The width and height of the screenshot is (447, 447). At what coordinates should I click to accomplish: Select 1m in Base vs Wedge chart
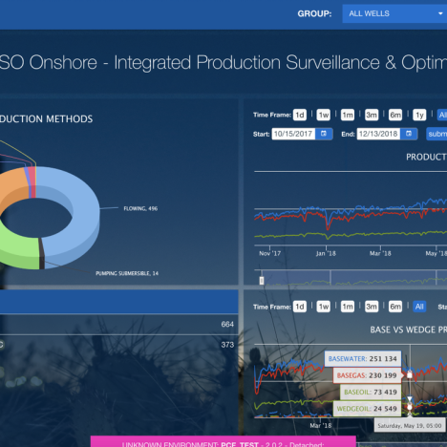click(x=348, y=307)
